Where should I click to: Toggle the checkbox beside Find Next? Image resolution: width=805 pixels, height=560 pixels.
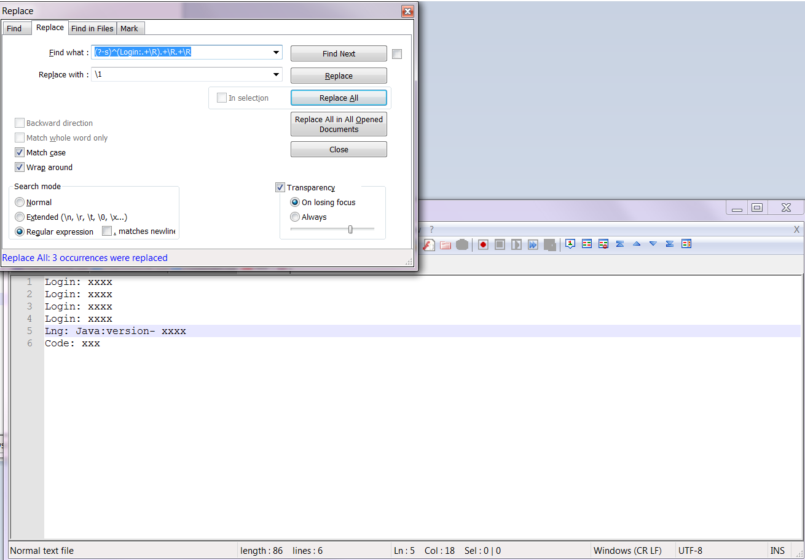[397, 54]
